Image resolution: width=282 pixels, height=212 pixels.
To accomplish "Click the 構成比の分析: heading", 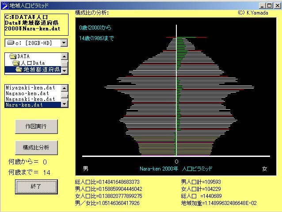I will tap(92, 13).
